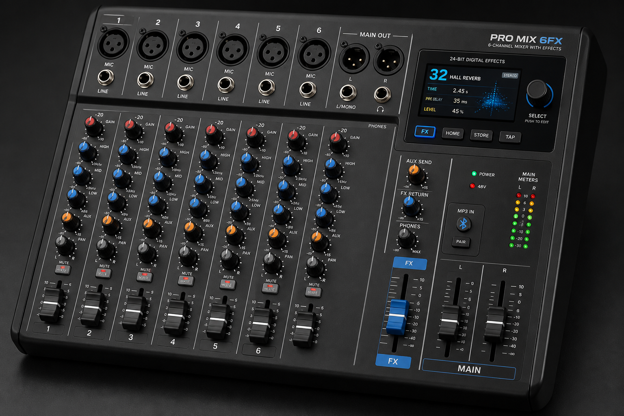The height and width of the screenshot is (416, 624).
Task: Click channel 1 PAN knob
Action: tap(64, 245)
